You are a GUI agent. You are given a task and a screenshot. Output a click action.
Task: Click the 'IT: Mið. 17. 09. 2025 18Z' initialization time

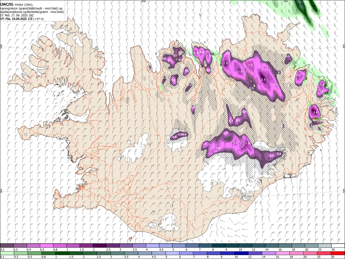click(16, 15)
